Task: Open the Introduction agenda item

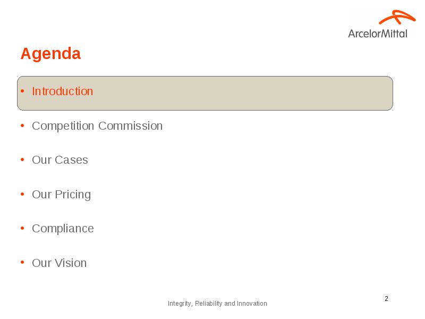Action: pos(62,91)
